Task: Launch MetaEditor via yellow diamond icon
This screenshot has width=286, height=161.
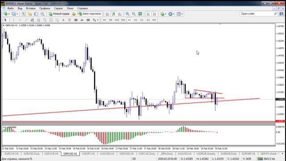Action: 74,14
